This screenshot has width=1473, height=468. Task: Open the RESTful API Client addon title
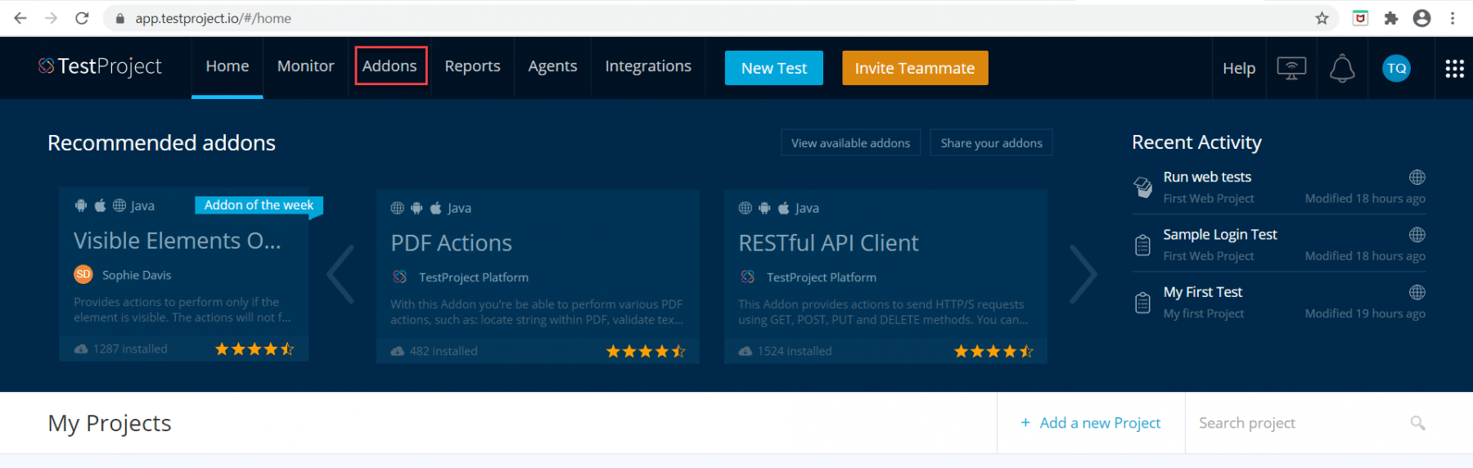click(x=828, y=243)
